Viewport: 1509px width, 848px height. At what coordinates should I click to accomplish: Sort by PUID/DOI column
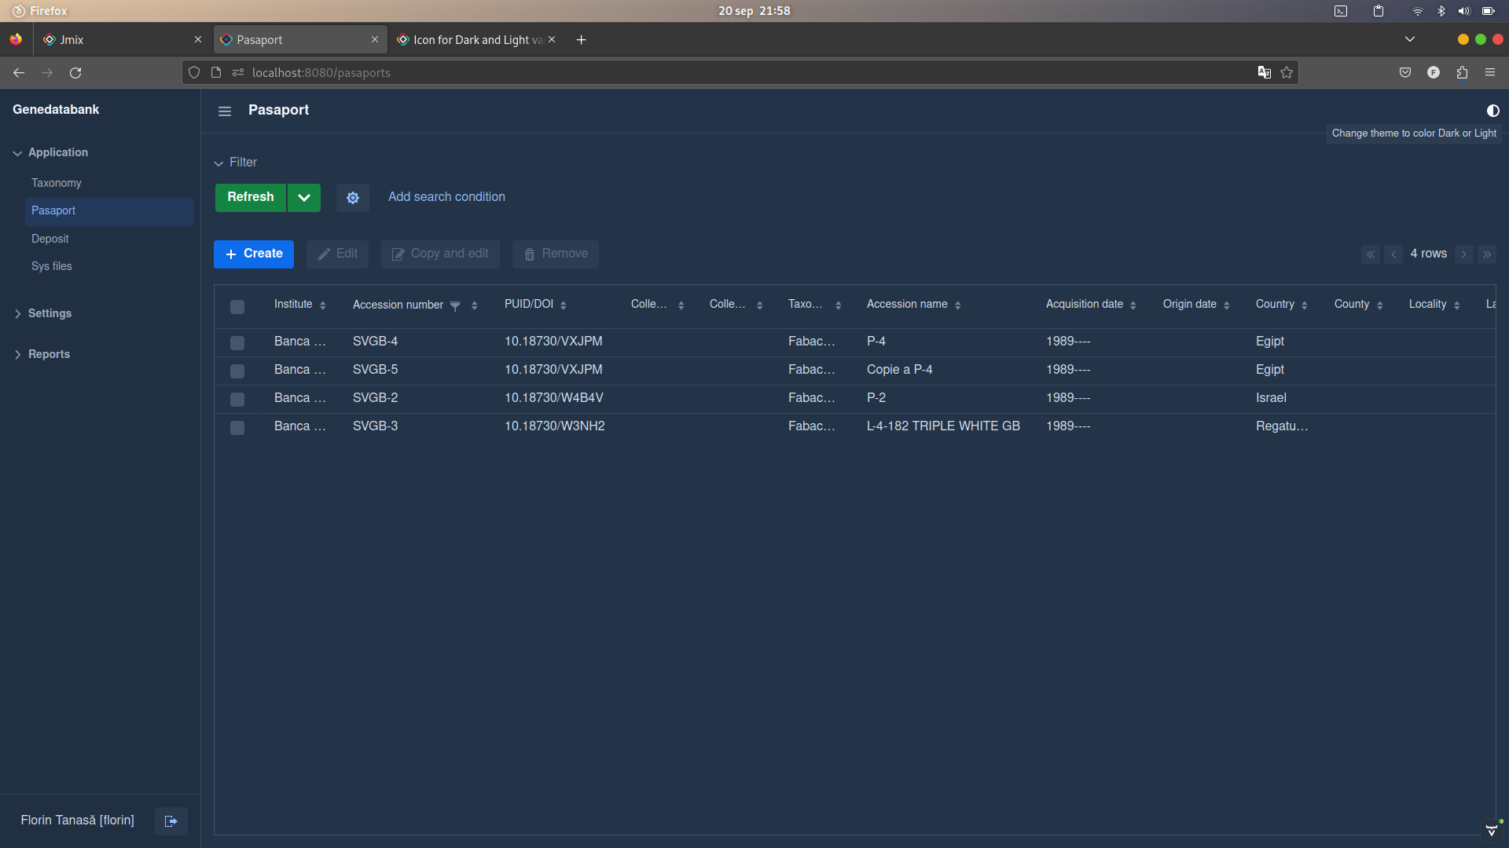564,305
